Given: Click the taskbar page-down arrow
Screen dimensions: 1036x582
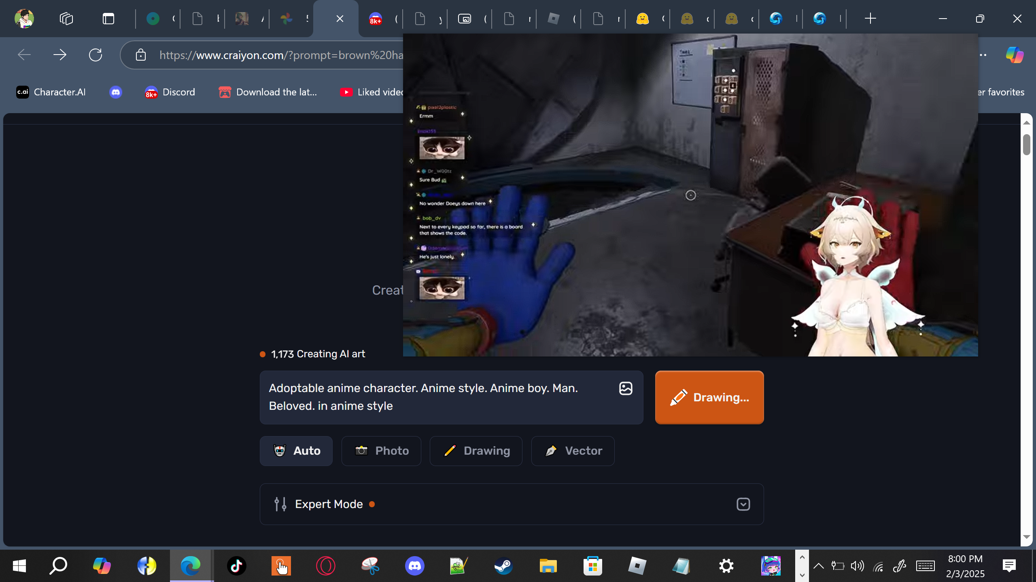Looking at the screenshot, I should click(x=802, y=575).
